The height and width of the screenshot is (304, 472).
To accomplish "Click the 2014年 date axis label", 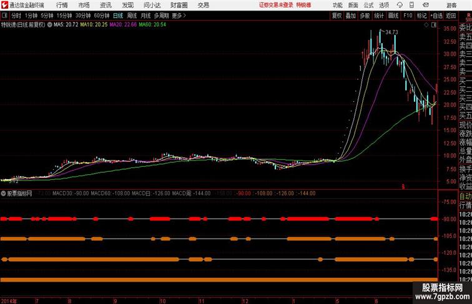I will click(x=9, y=301).
